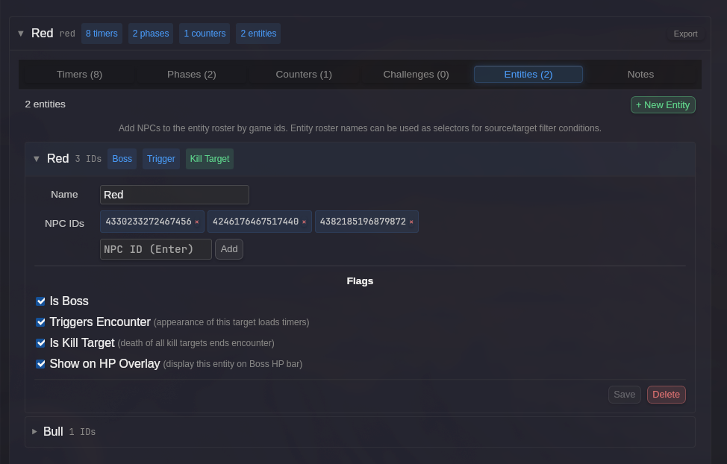Screen dimensions: 727x464
Task: Focus the NPC ID input field
Action: (156, 249)
